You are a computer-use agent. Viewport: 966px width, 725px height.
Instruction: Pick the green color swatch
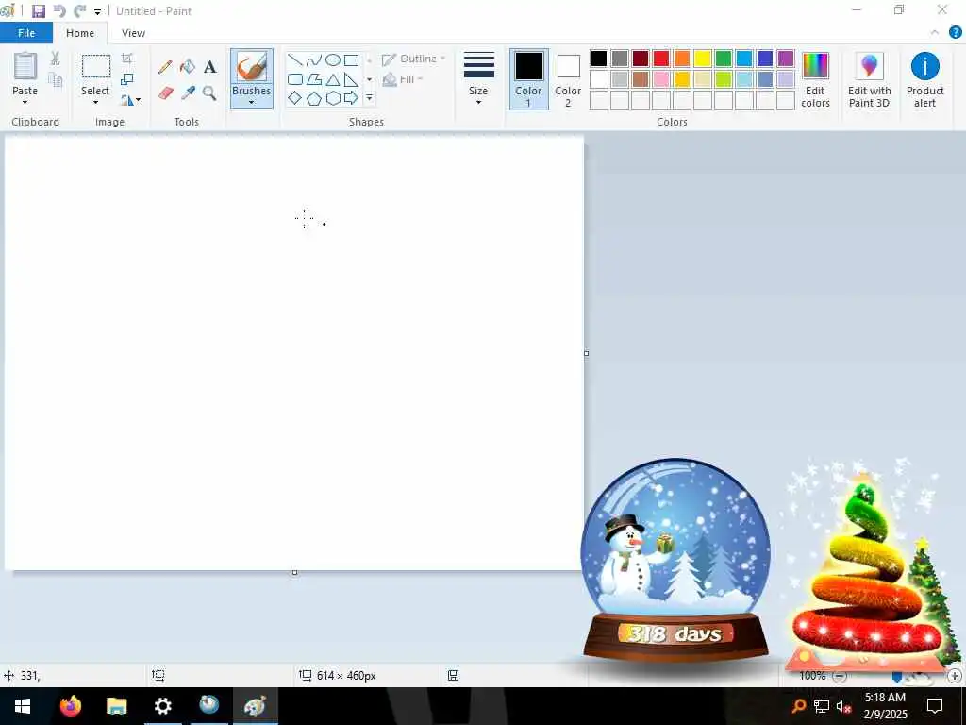pyautogui.click(x=724, y=59)
